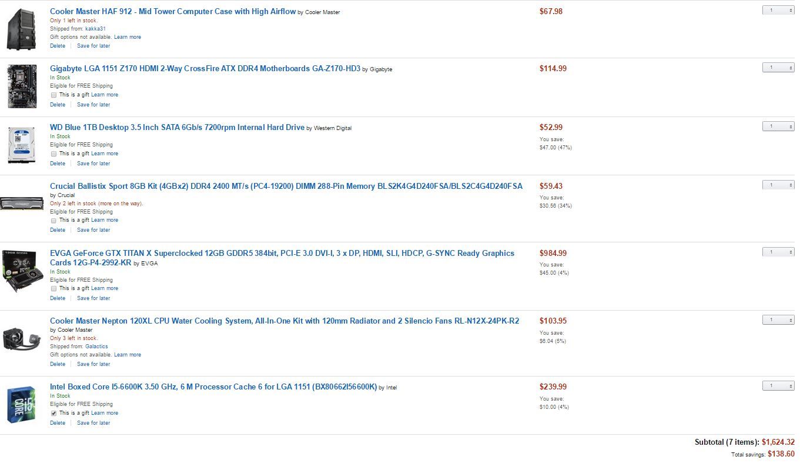Save the WD Blue hard drive for later

pos(93,164)
